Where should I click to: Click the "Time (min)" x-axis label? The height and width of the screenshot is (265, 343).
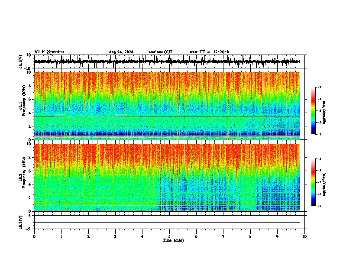tap(173, 240)
